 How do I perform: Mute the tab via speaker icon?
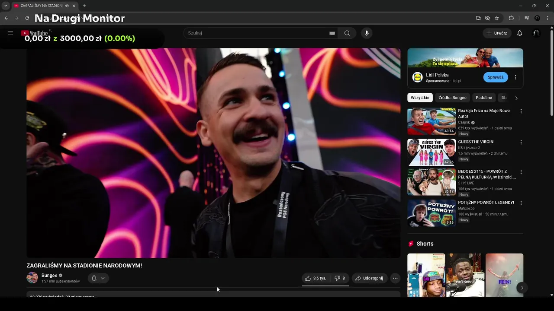point(67,6)
